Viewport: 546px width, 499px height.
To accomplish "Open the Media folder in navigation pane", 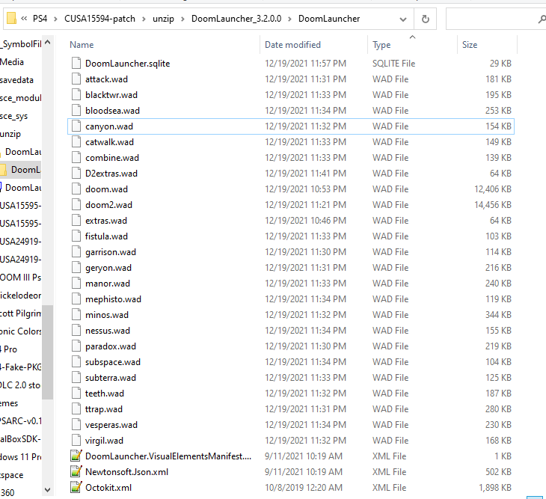I will [12, 62].
